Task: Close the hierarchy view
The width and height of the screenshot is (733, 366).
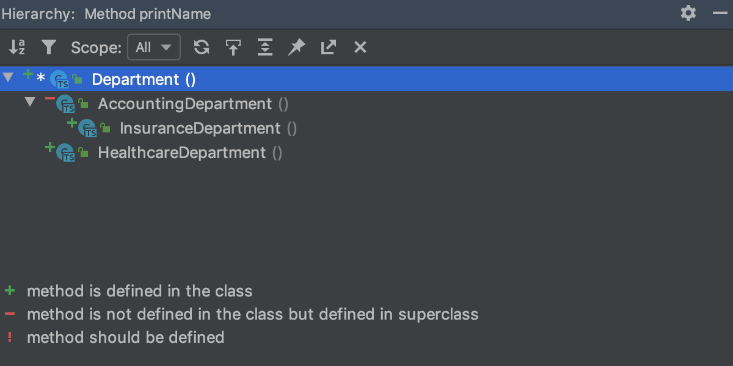Action: (x=360, y=47)
